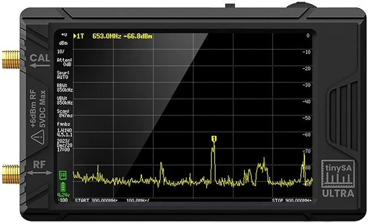Flip the power slide switch on top edge
Viewport: 369px width, 224px height.
230,6
